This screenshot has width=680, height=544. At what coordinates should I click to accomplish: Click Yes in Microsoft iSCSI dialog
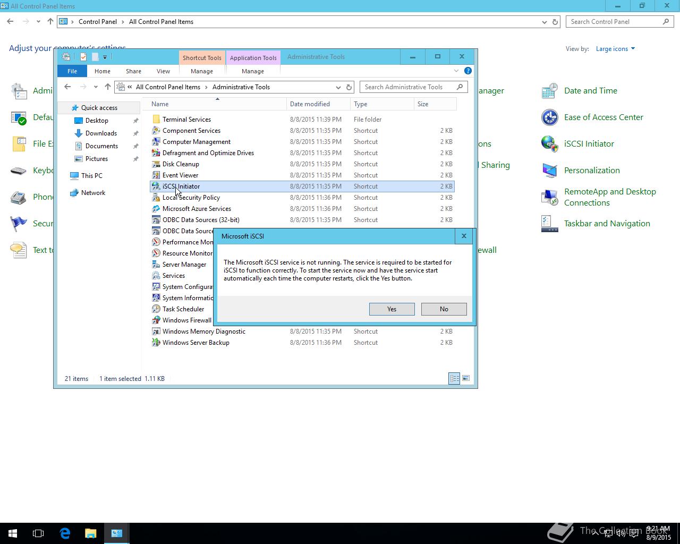click(392, 309)
